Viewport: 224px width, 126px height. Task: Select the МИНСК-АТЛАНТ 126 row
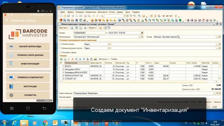pos(139,76)
